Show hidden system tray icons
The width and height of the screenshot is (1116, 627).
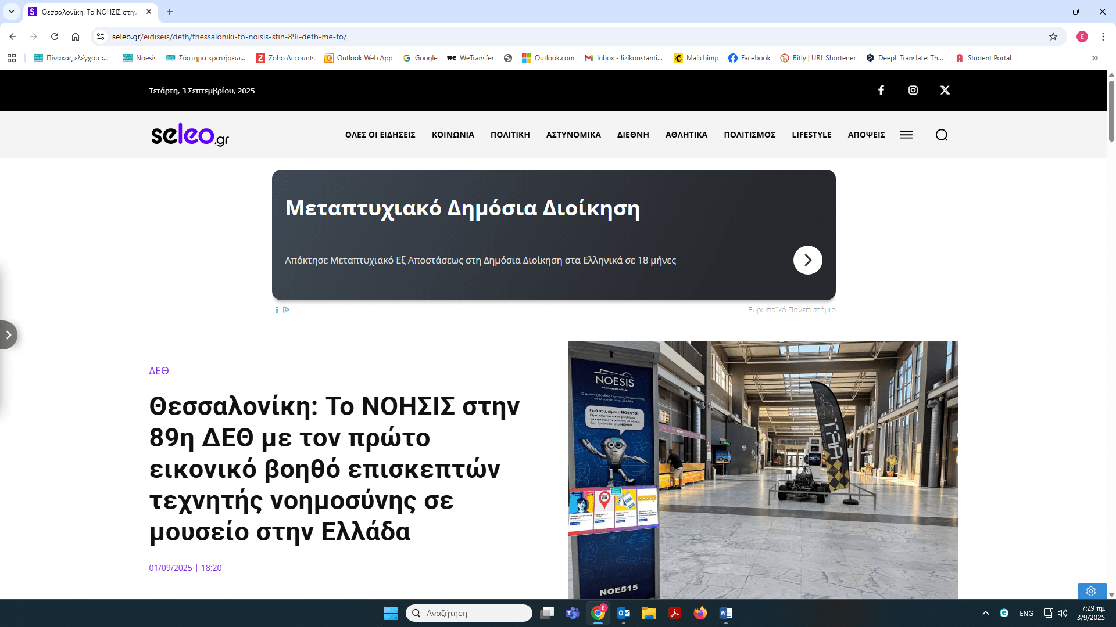click(986, 613)
